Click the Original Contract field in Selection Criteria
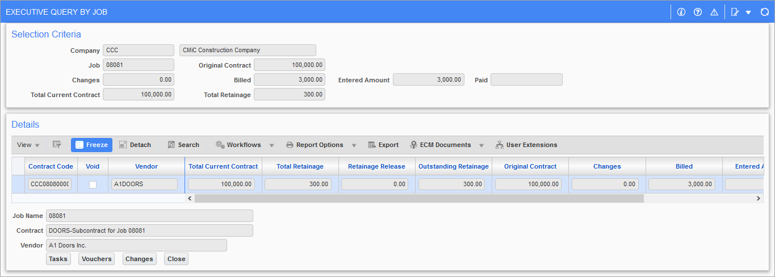The image size is (775, 277). coord(290,65)
